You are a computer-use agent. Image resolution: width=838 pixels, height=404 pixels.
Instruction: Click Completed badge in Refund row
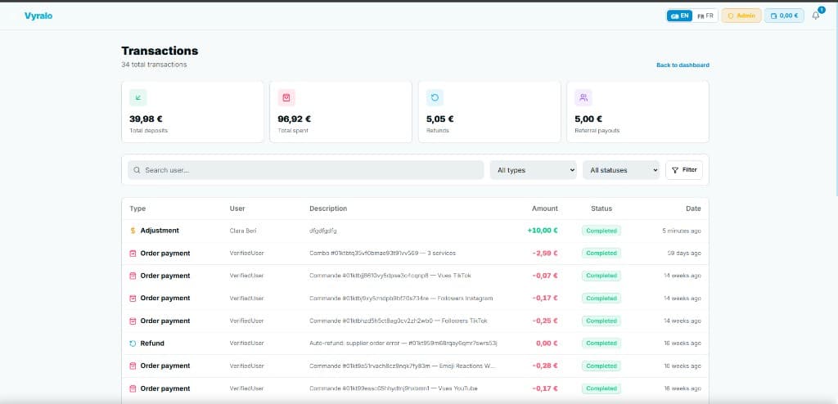(x=601, y=343)
